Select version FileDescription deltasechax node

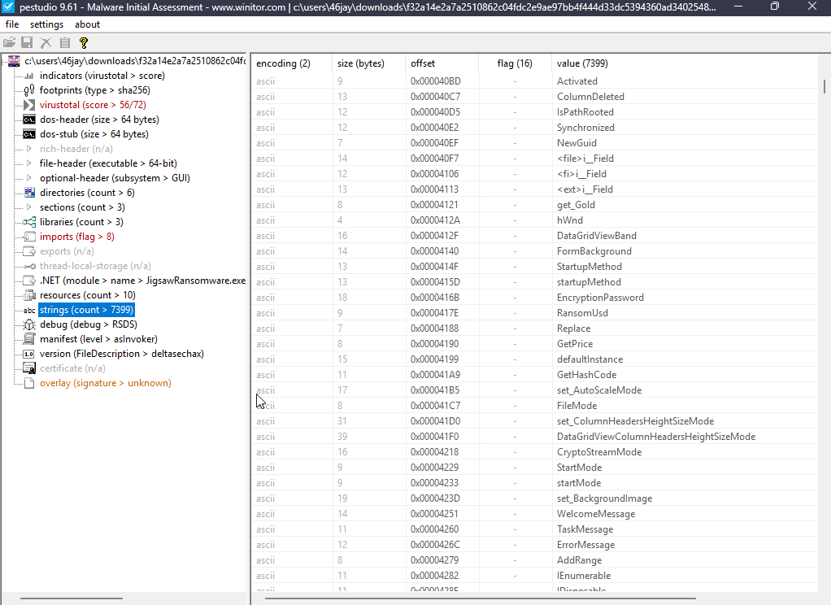point(122,354)
